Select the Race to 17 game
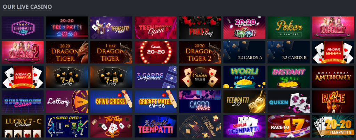This screenshot has height=140, width=356. (x=288, y=126)
